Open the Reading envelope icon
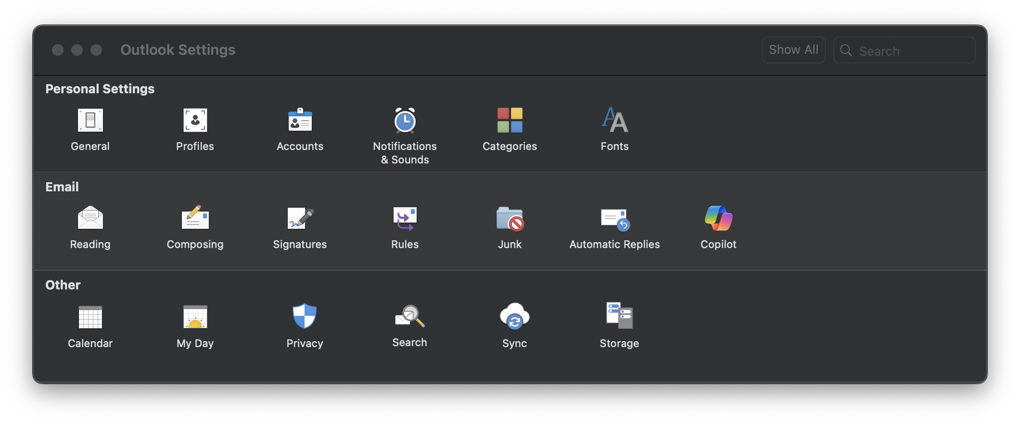1020x424 pixels. pos(90,218)
